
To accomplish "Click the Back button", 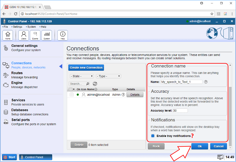I will 156,146.
